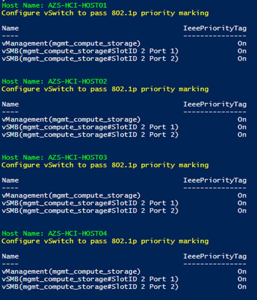This screenshot has height=300, width=257.
Task: Click the AZS-HCI-HOST04 host name line
Action: tap(54, 233)
